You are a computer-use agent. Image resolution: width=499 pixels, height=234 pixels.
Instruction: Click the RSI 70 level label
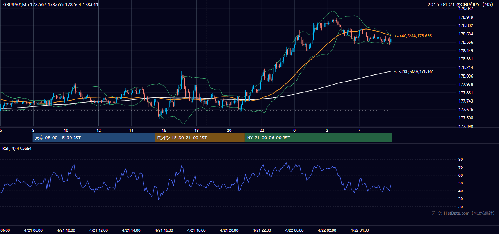click(x=460, y=167)
